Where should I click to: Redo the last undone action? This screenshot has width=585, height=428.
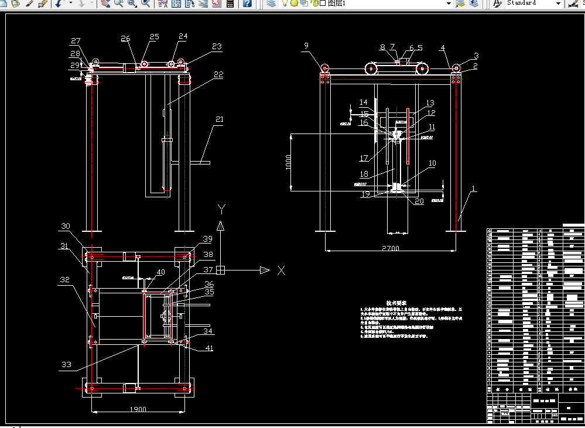pyautogui.click(x=81, y=4)
